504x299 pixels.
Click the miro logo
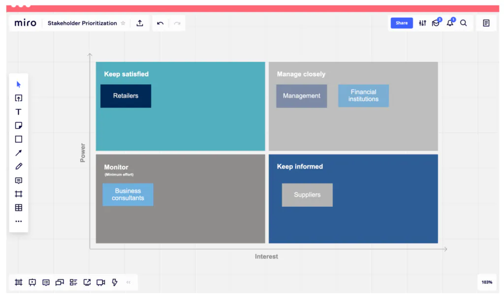click(25, 23)
